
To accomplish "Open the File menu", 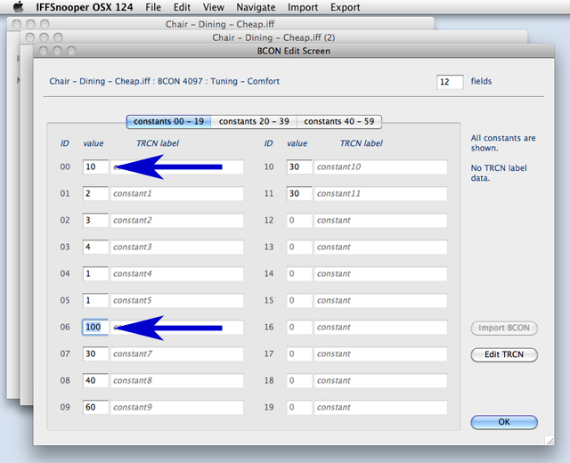I will [x=153, y=7].
